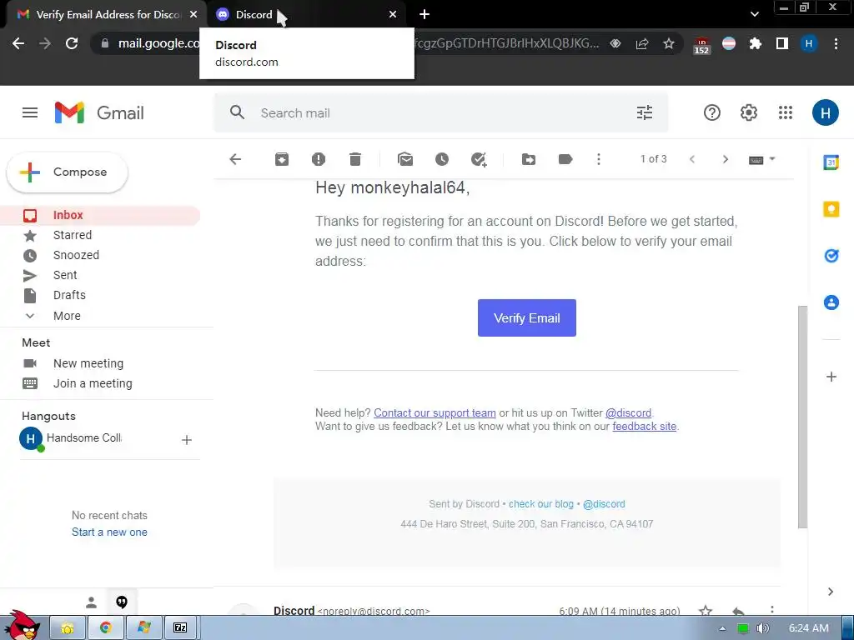Image resolution: width=854 pixels, height=640 pixels.
Task: Go to newer email arrow
Action: [692, 159]
